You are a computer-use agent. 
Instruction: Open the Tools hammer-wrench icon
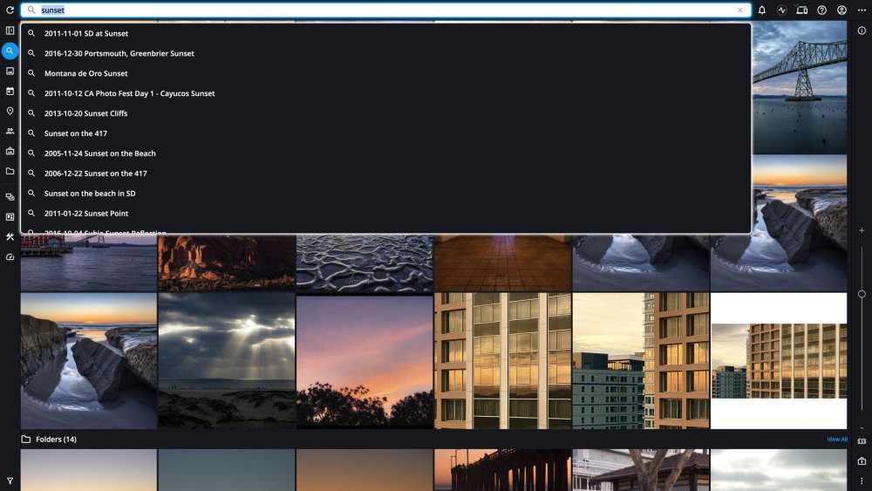pos(10,237)
